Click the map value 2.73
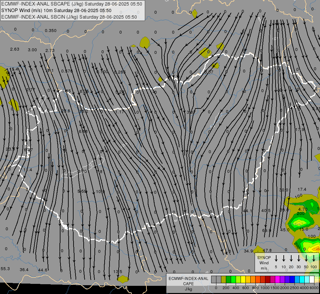 [x=50, y=50]
